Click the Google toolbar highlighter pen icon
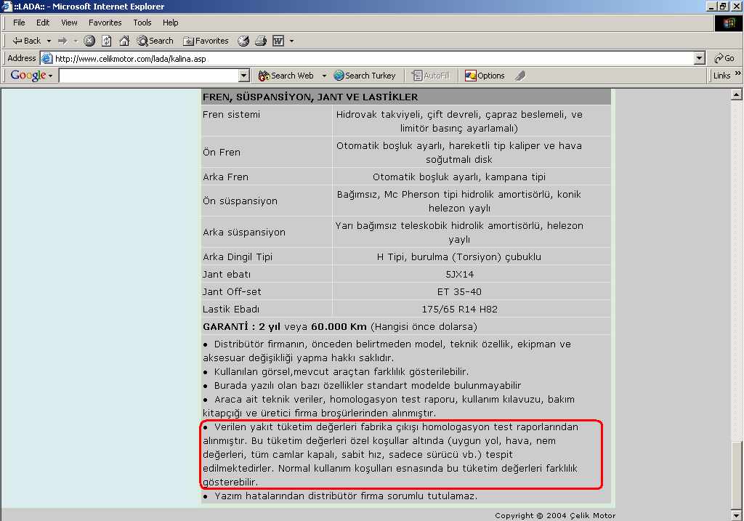Viewport: 744px width, 521px height. click(x=519, y=76)
